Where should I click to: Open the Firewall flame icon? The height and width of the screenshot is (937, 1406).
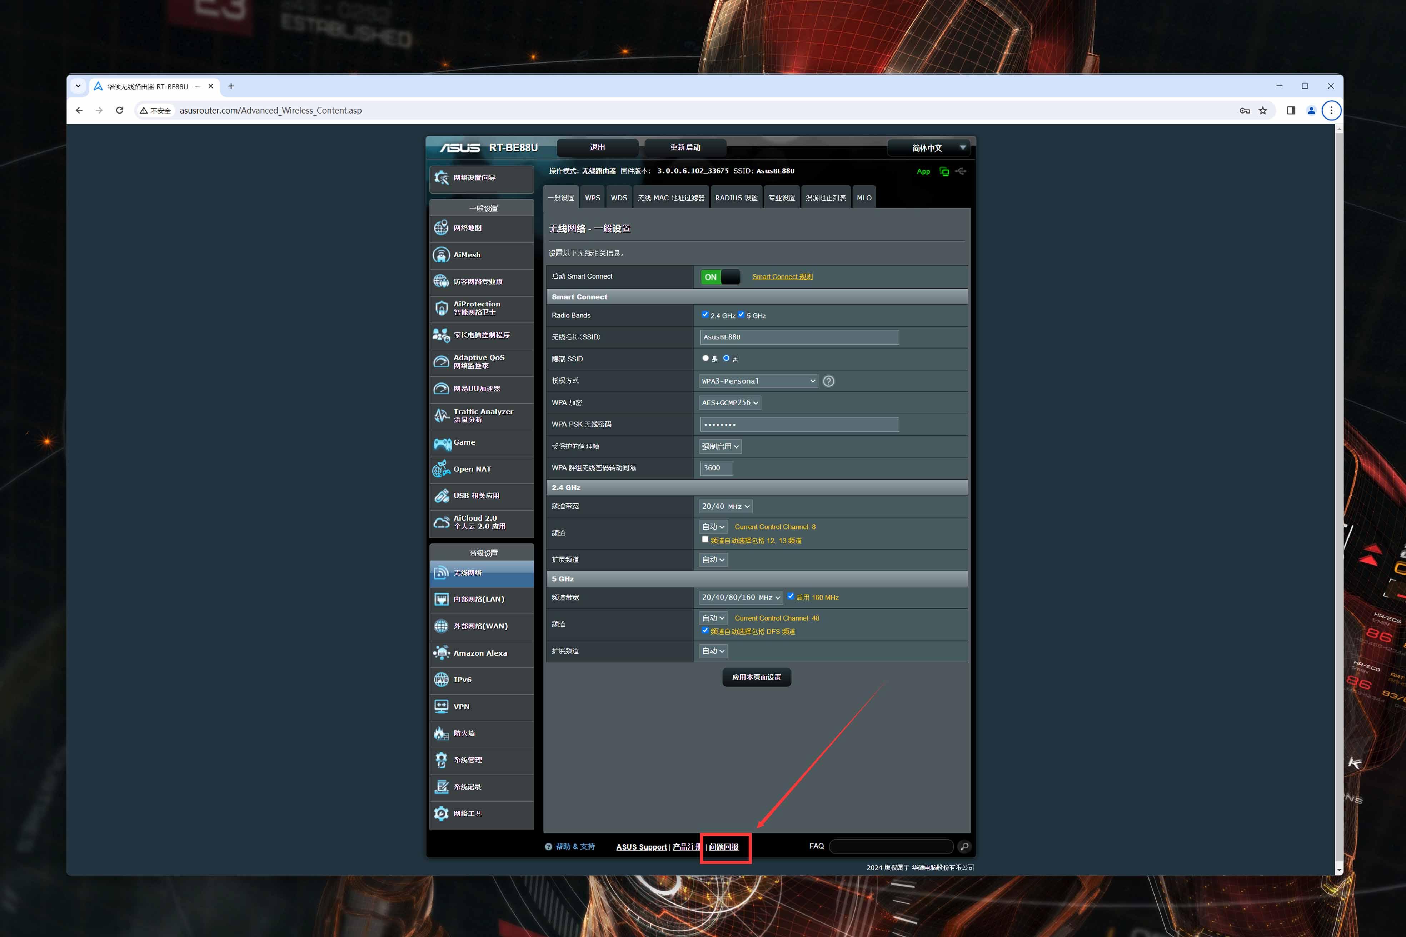tap(441, 733)
